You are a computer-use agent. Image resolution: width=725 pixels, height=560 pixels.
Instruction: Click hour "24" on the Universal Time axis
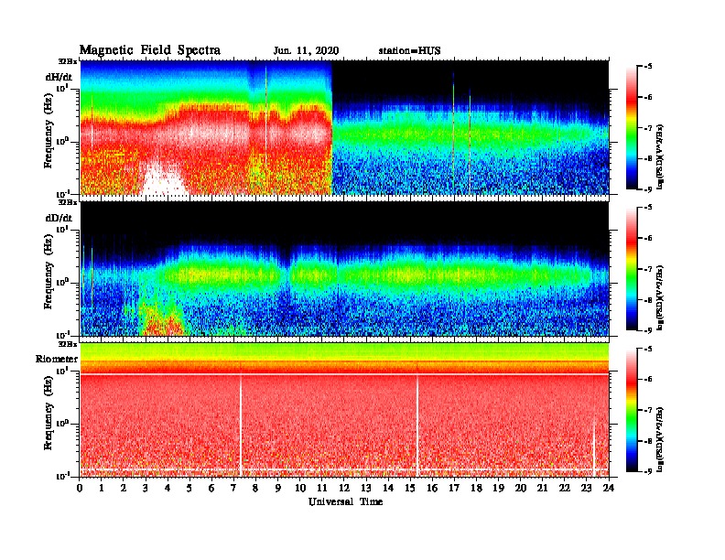pos(609,489)
